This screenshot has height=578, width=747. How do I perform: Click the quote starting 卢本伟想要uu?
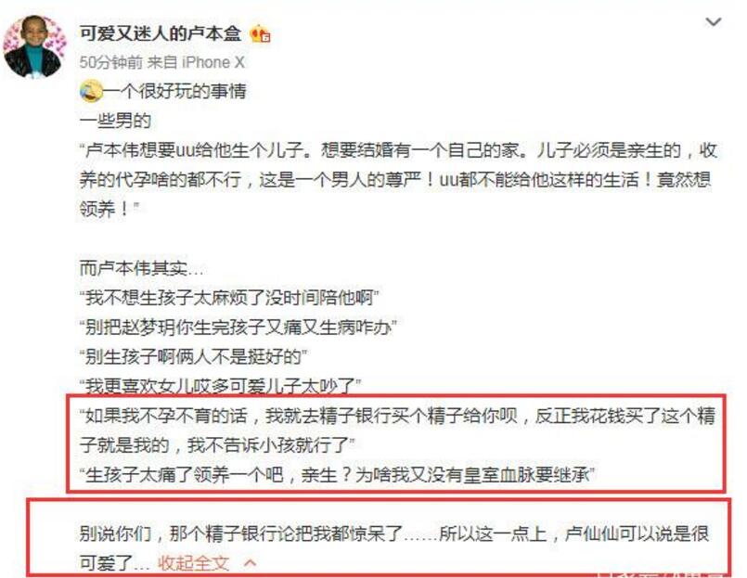pos(398,180)
